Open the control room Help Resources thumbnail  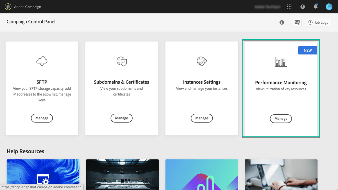pyautogui.click(x=122, y=174)
